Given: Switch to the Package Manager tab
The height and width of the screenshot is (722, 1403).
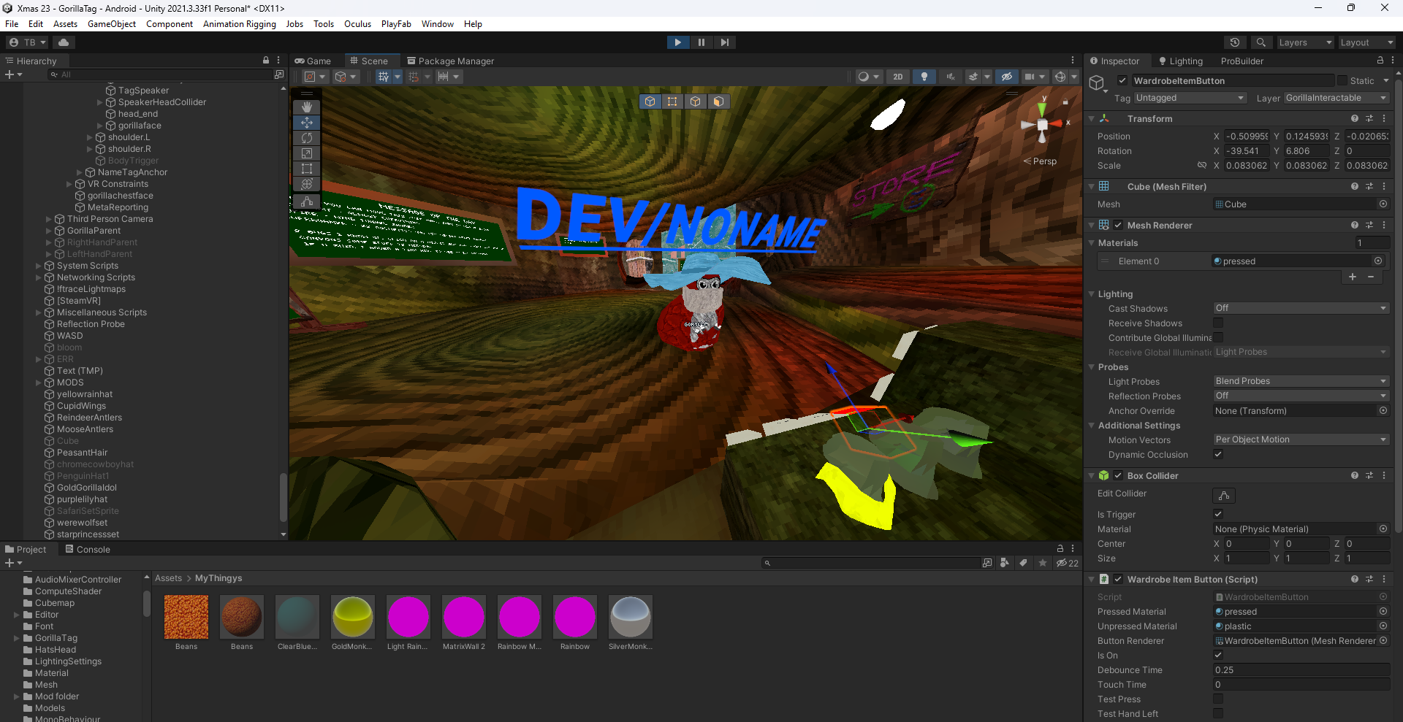Looking at the screenshot, I should pos(451,61).
